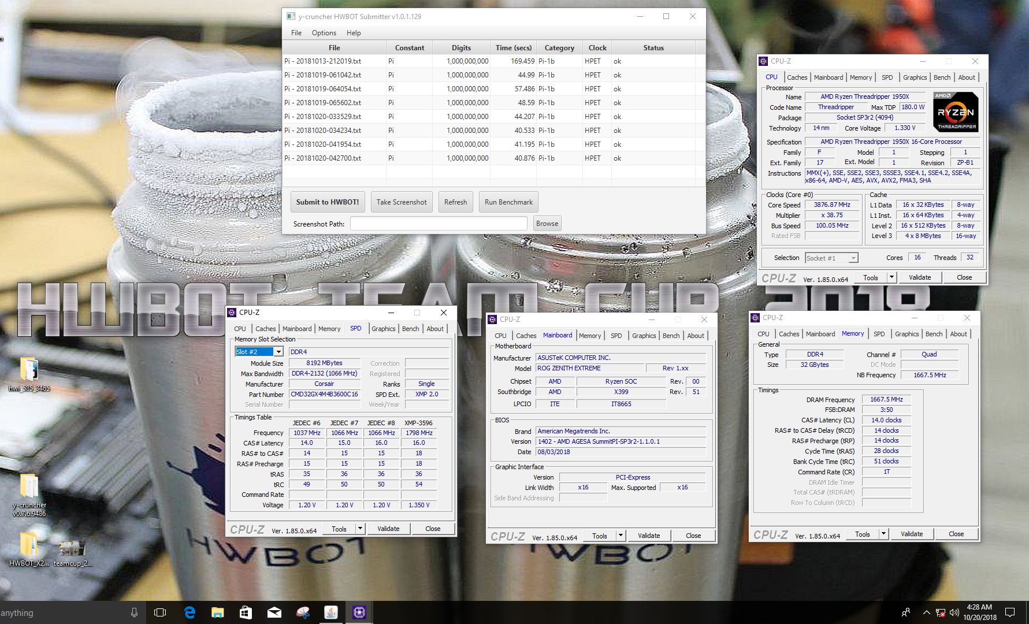Click the Run Benchmark button
Viewport: 1029px width, 624px height.
508,202
